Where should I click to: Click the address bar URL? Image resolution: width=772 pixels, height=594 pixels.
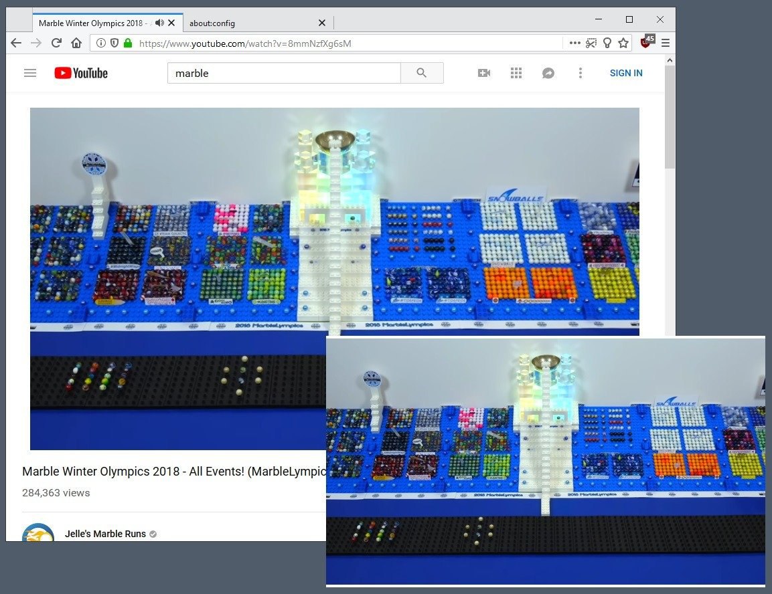(x=245, y=43)
